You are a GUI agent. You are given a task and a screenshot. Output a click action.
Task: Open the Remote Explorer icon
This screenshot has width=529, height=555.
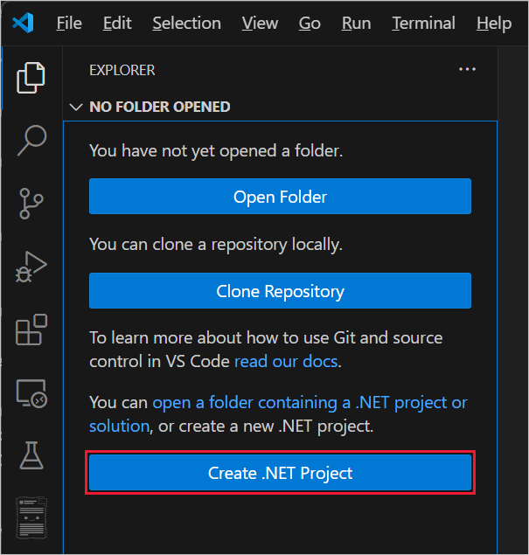31,393
